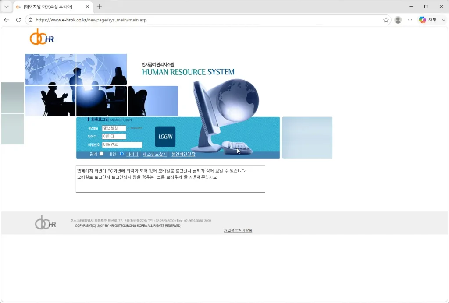The width and height of the screenshot is (449, 303).
Task: Click the computer with globe image
Action: (x=225, y=116)
